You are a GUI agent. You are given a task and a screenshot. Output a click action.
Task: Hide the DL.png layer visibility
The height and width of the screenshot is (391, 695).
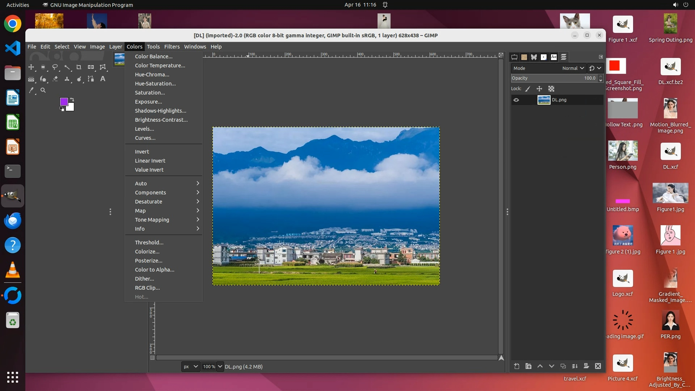(516, 100)
